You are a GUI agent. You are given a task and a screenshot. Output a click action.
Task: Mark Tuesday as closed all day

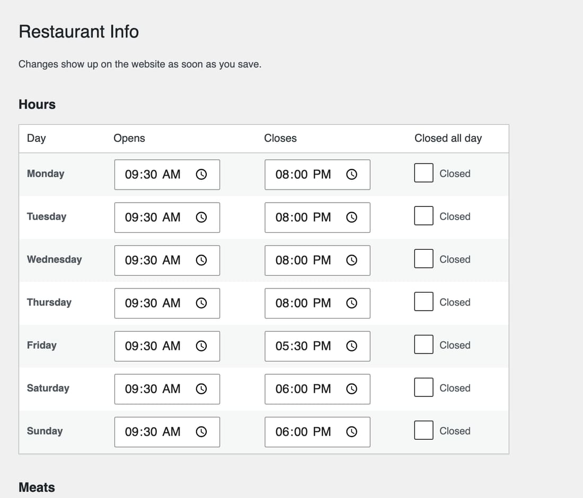point(423,216)
